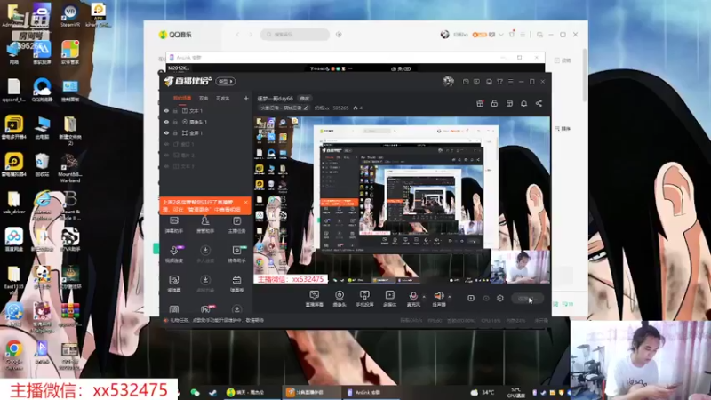Show the hidden 文本 3 source
This screenshot has height=400, width=711.
[x=166, y=166]
